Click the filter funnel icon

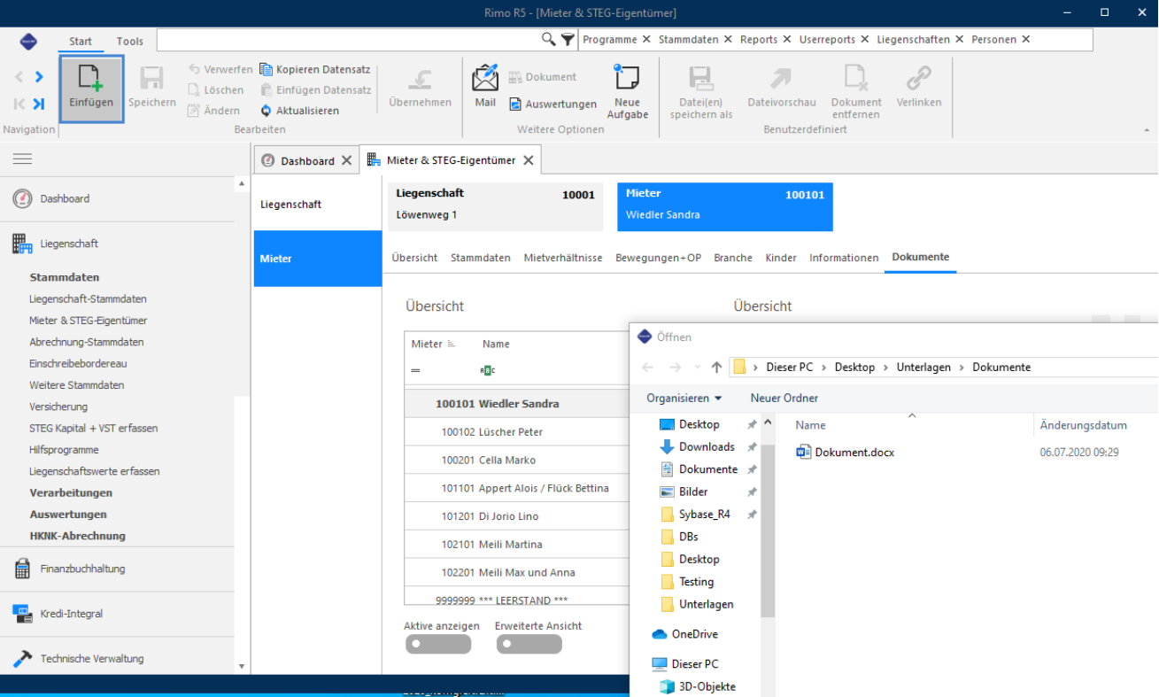pyautogui.click(x=568, y=40)
